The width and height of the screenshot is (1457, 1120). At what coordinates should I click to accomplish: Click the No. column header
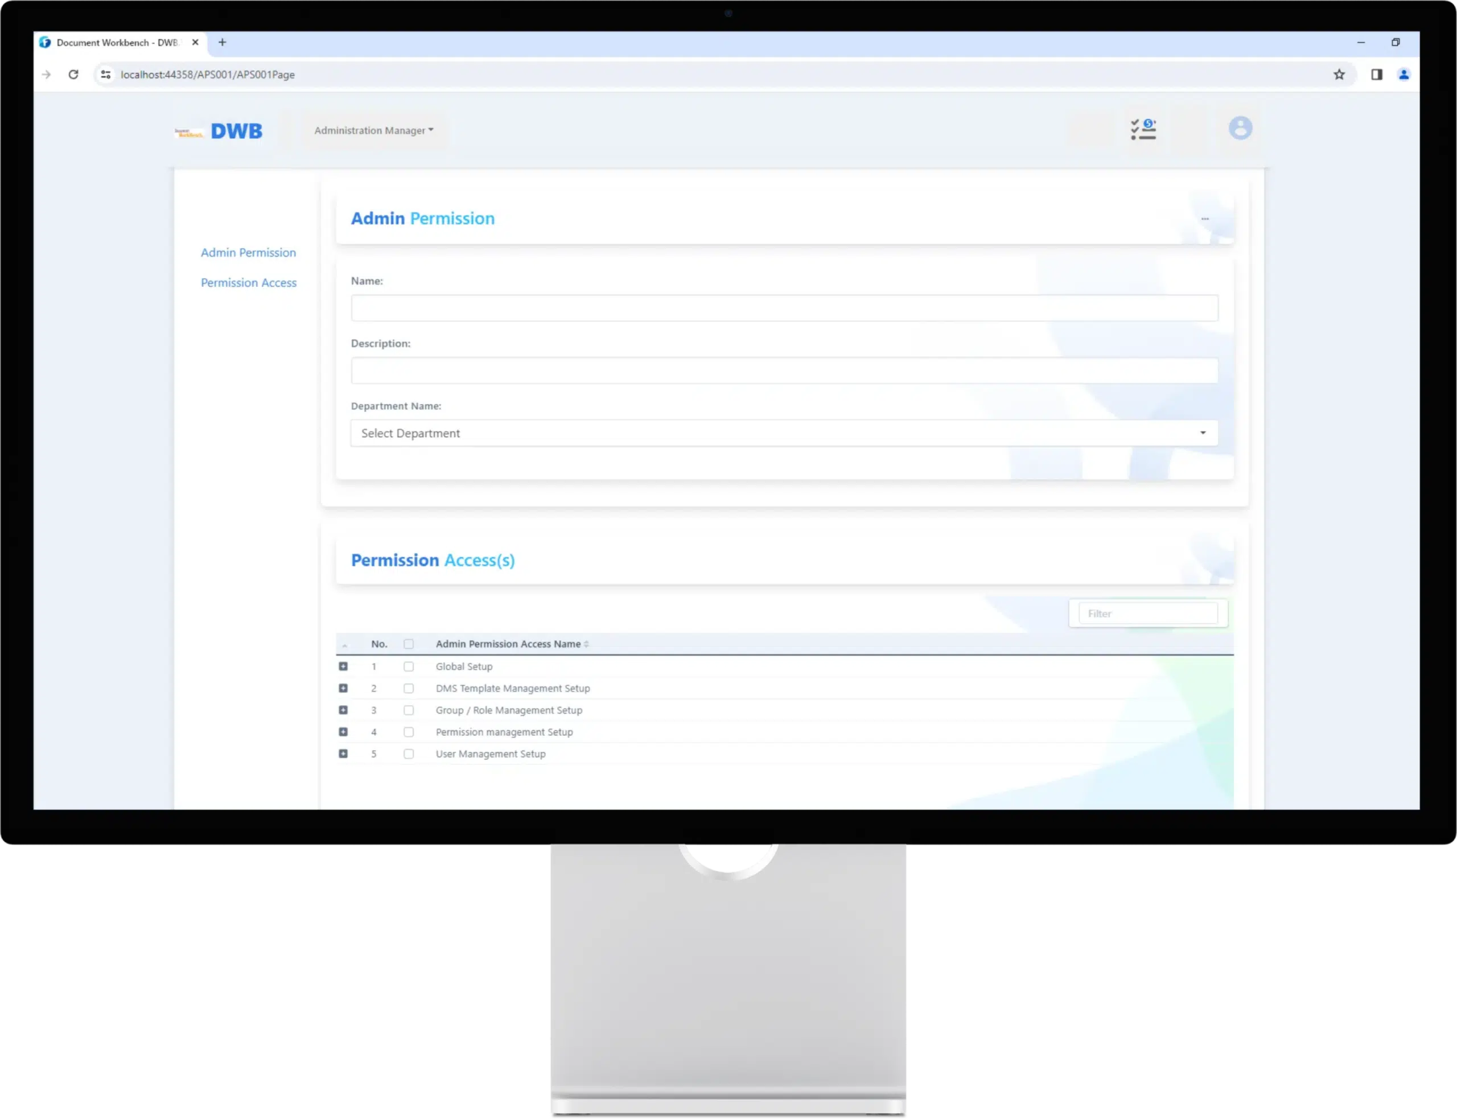[x=379, y=644]
